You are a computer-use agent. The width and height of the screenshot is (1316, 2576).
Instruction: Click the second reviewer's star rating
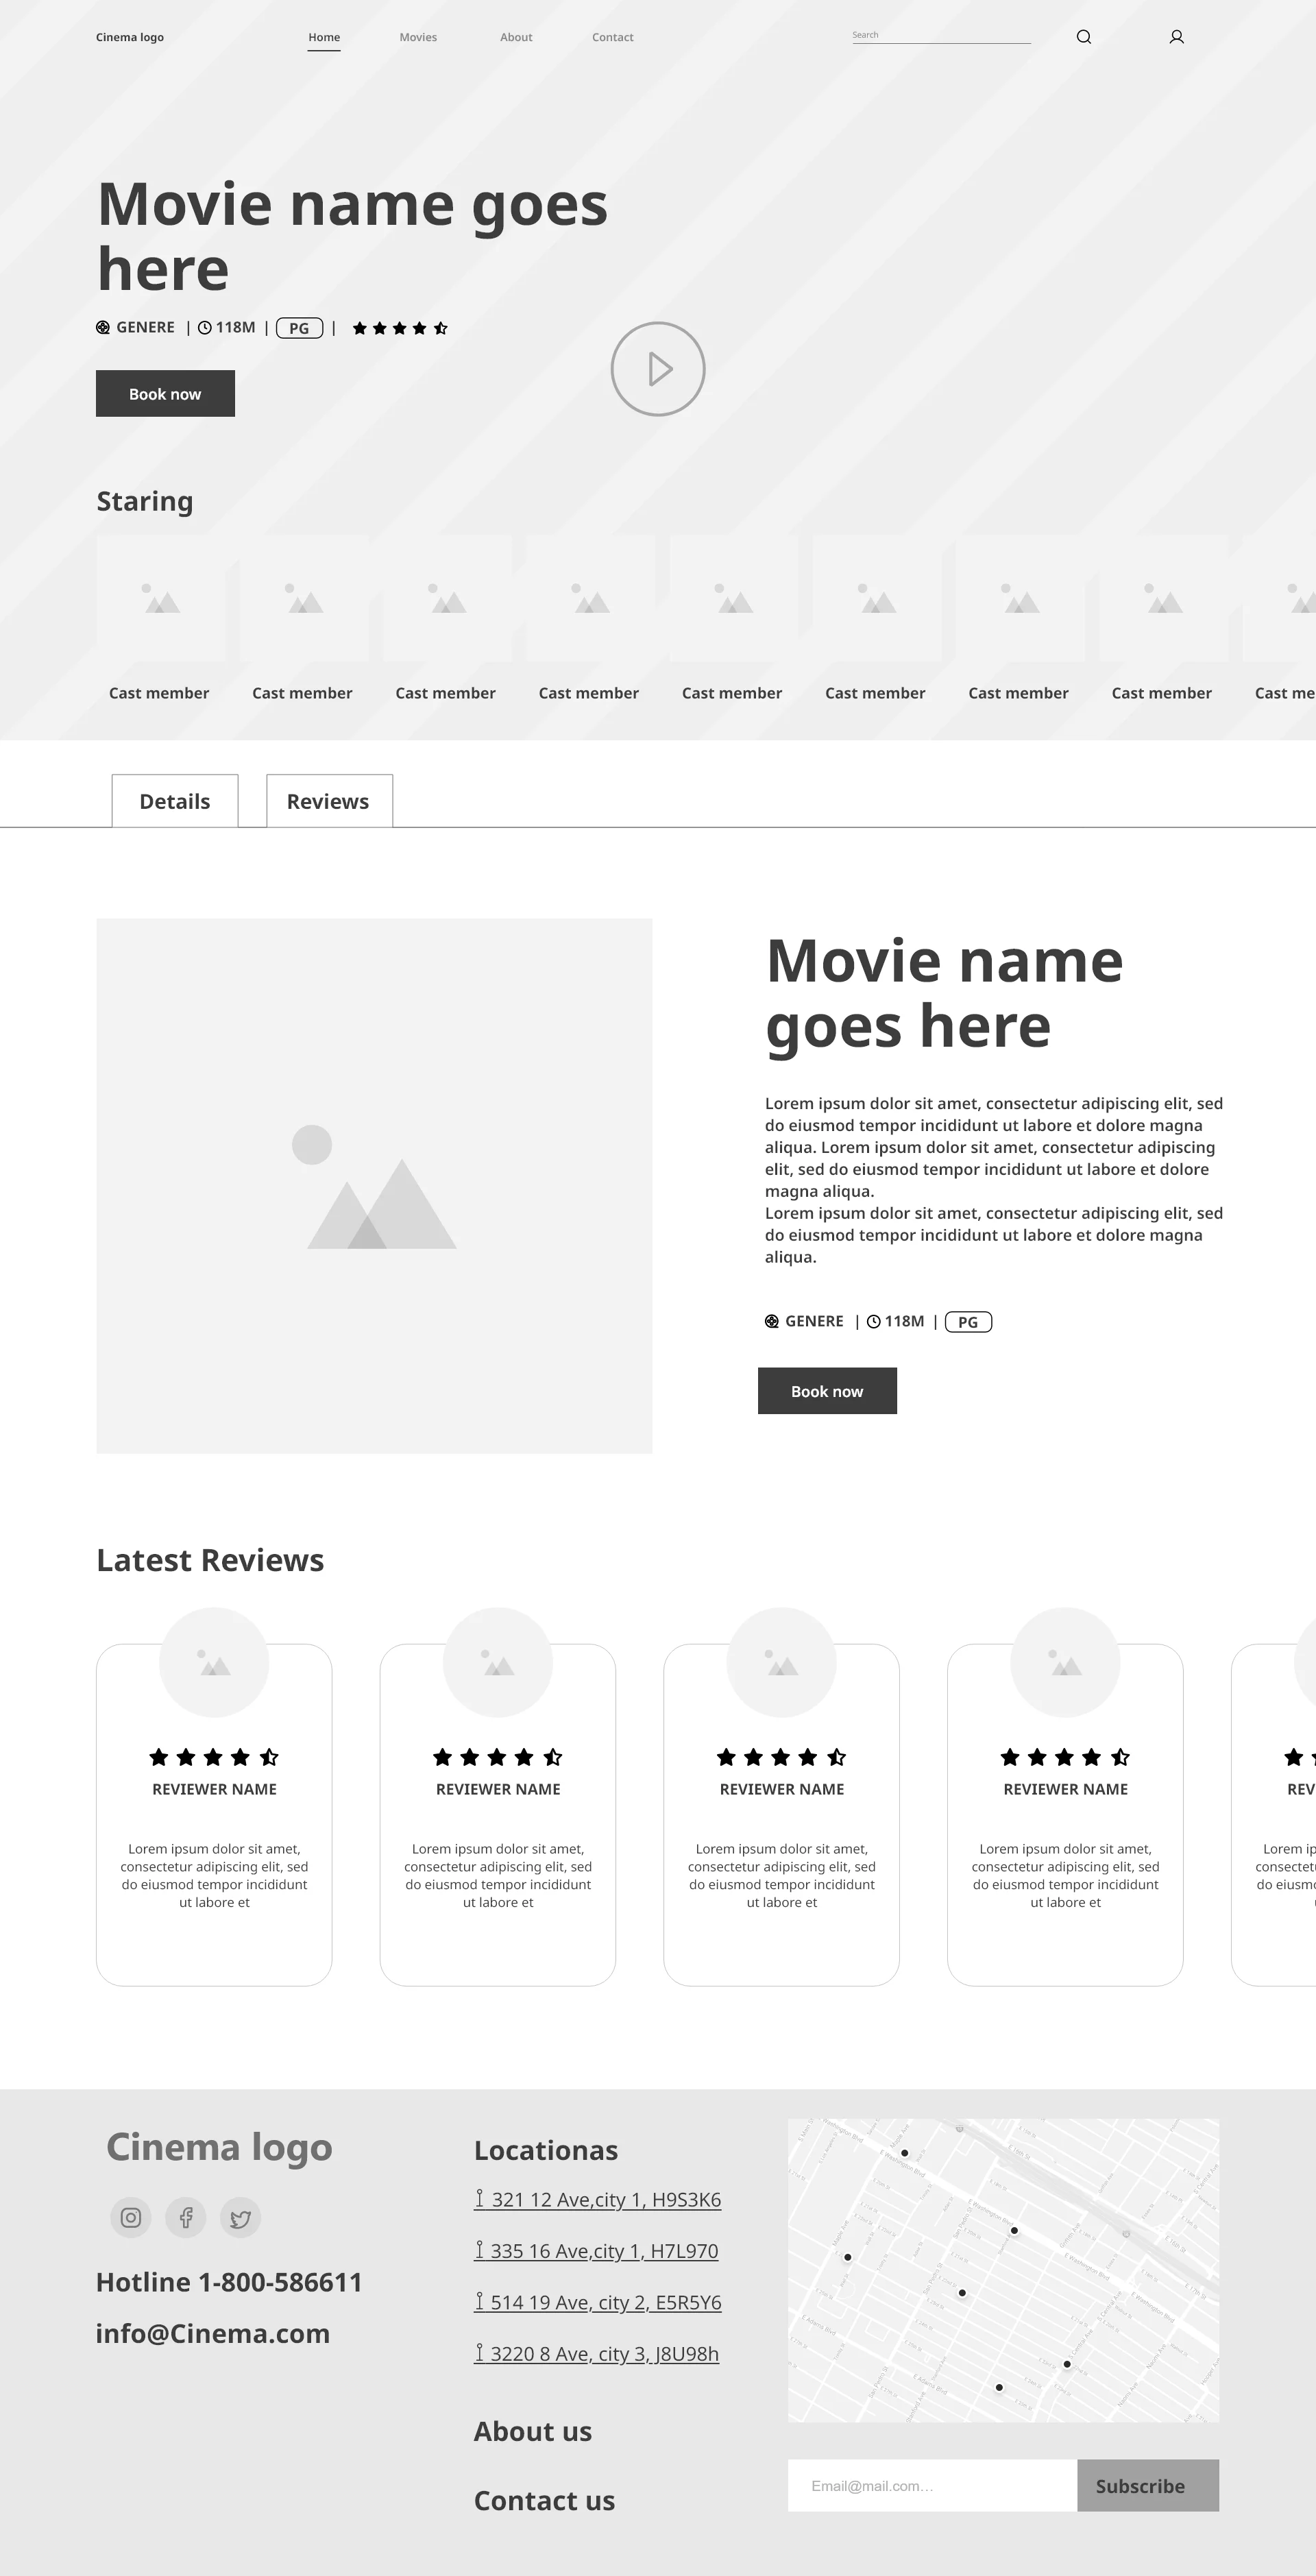(x=498, y=1757)
